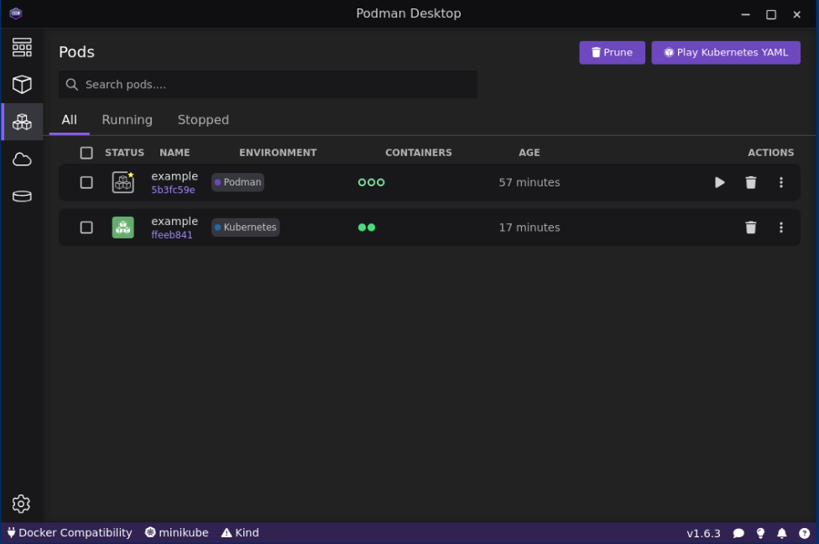Click the Kubernetes environment badge
This screenshot has width=819, height=544.
tap(246, 228)
